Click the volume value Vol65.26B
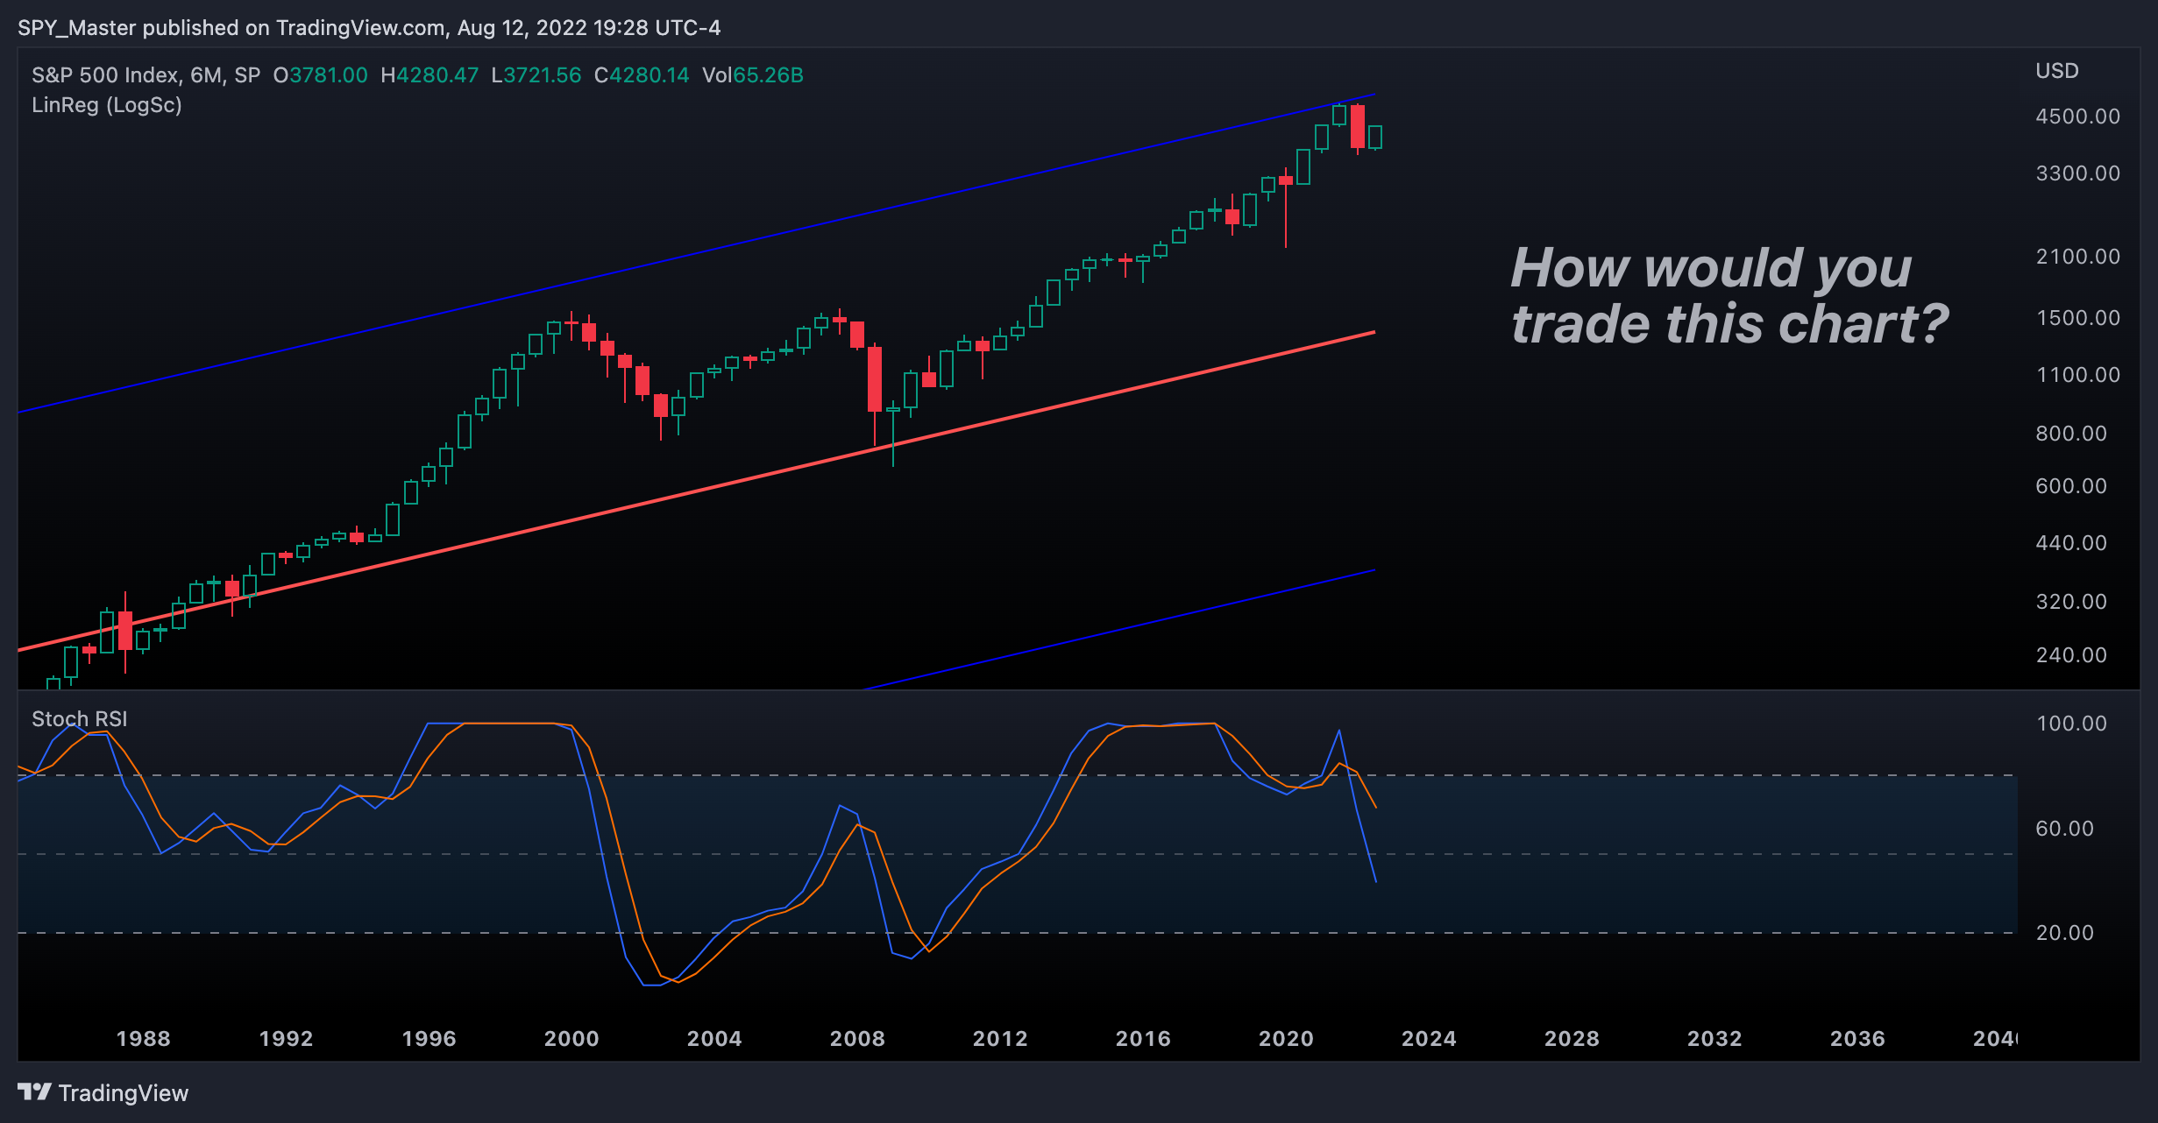The width and height of the screenshot is (2158, 1123). tap(753, 75)
